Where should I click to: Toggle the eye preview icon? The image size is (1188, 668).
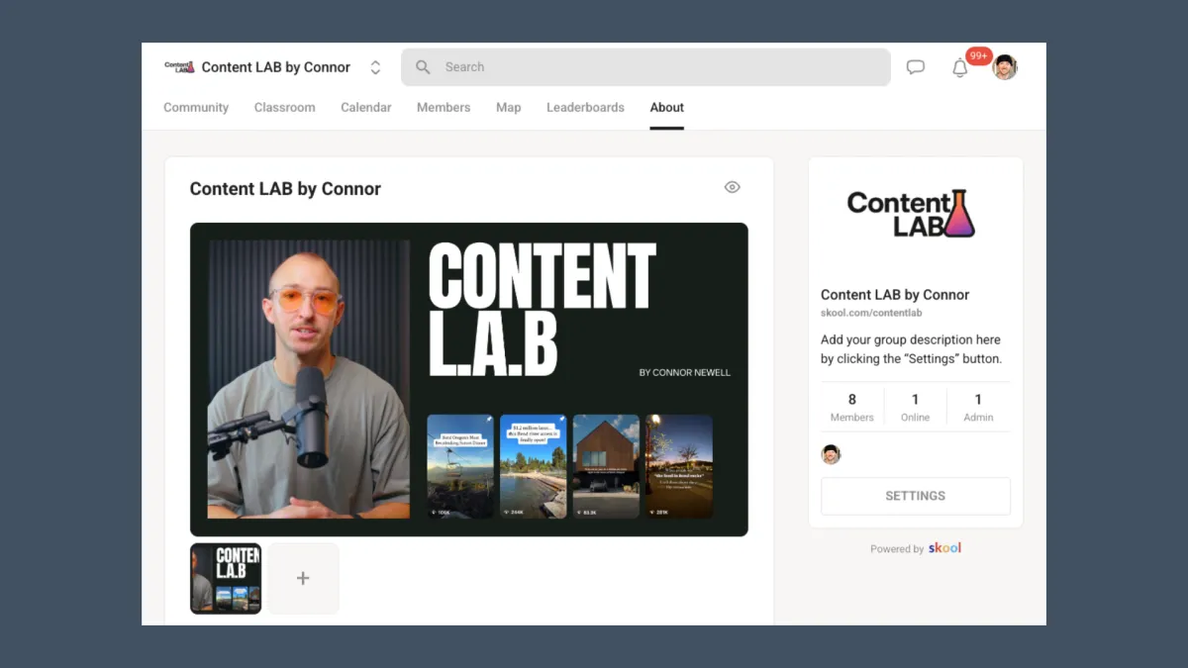click(733, 187)
